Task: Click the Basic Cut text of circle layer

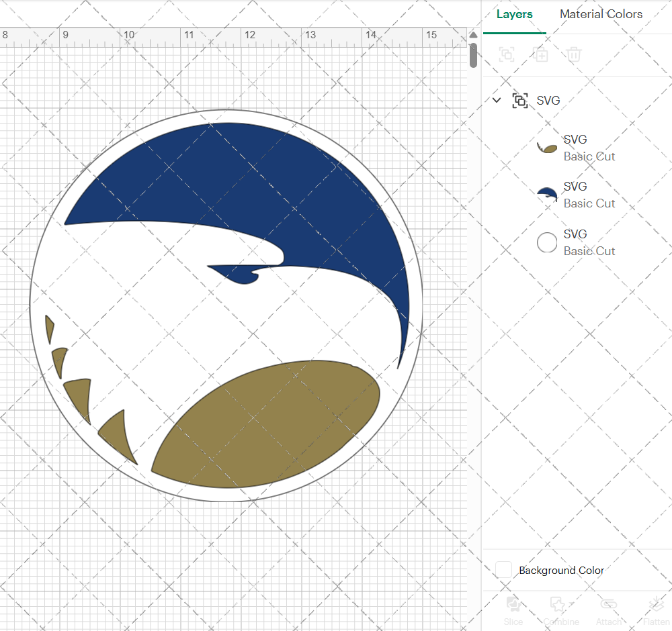Action: click(x=589, y=251)
